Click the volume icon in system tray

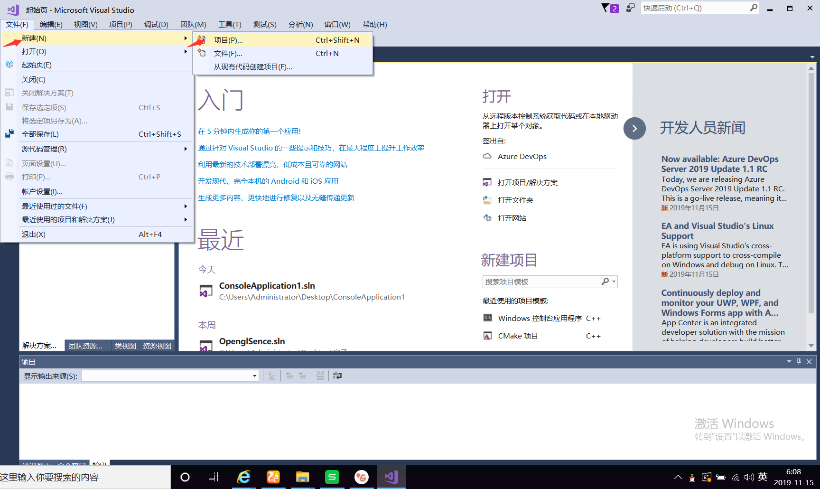(x=749, y=477)
